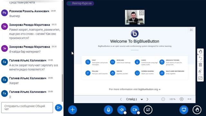This screenshot has height=116, width=206.
Task: Fit slide to width with the arrows icon
Action: [x=190, y=99]
